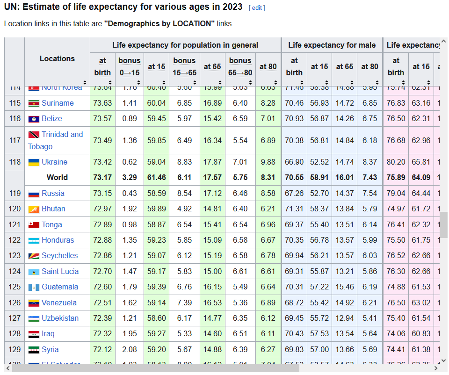Sort by male 'at birth' column
The image size is (449, 375).
[x=302, y=83]
